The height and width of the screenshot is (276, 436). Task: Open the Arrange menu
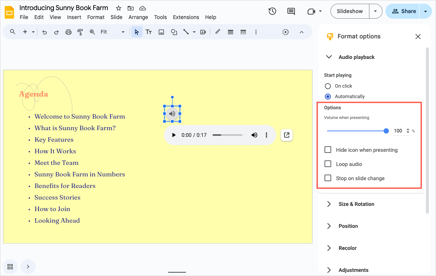(138, 17)
